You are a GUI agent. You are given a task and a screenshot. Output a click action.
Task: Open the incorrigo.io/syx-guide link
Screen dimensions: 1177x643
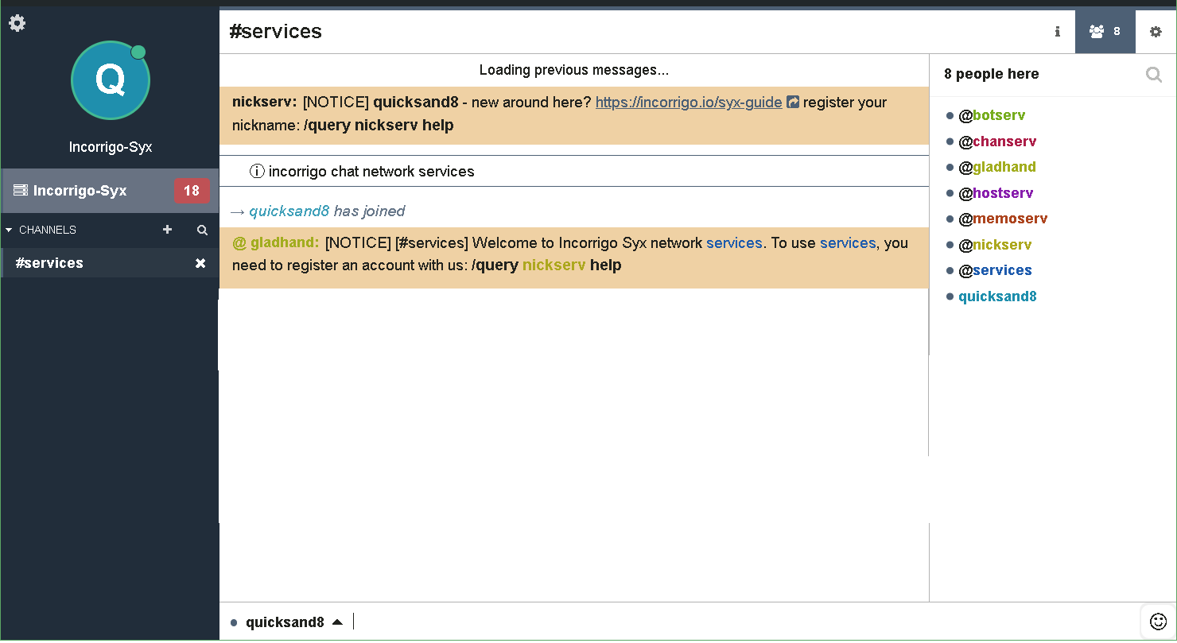688,103
